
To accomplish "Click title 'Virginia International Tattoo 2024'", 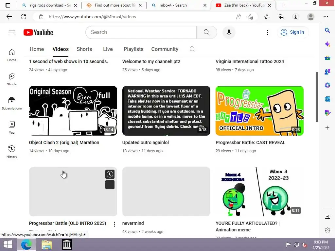I will (250, 61).
